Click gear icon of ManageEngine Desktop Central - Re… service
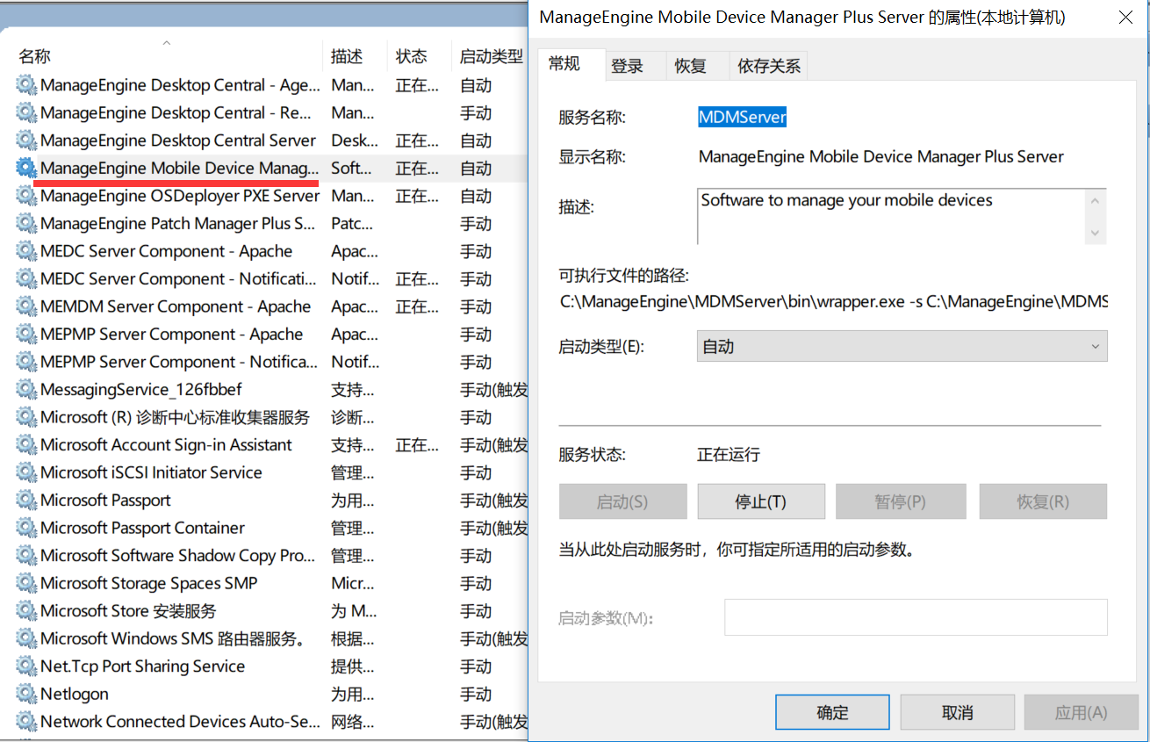Screen dimensions: 1150x742 pyautogui.click(x=26, y=112)
